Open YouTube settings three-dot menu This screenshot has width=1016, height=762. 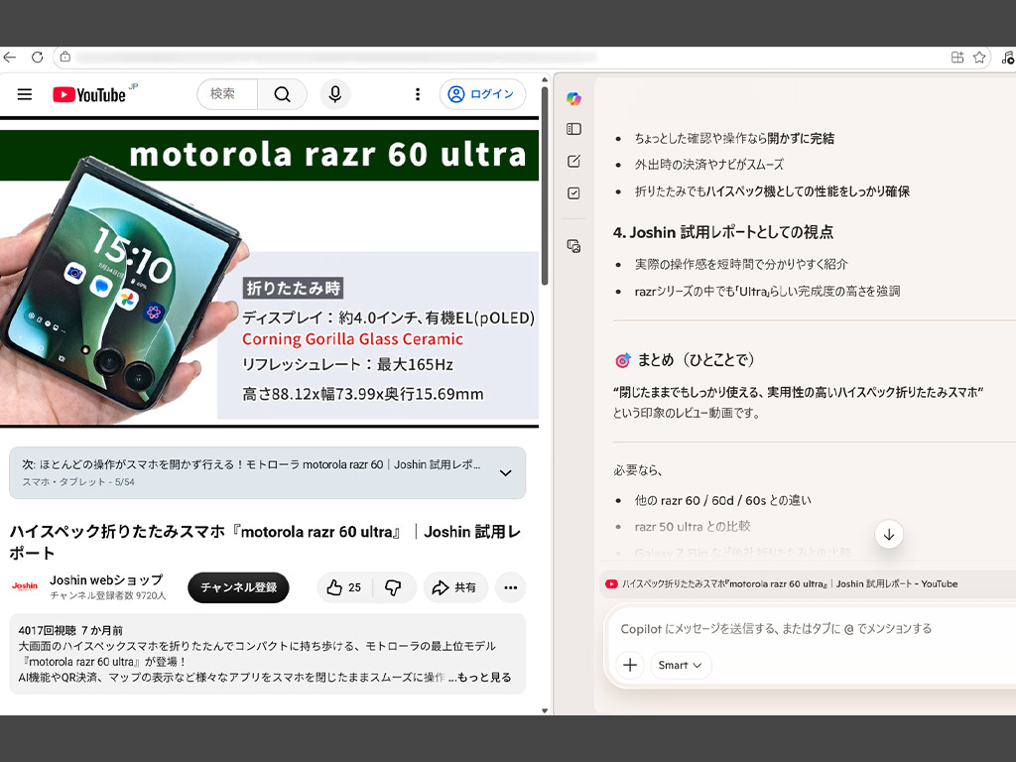click(418, 94)
